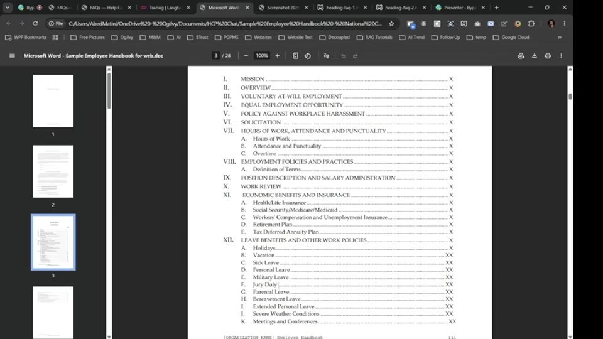
Task: Open the Draw annotation tool
Action: coord(327,56)
